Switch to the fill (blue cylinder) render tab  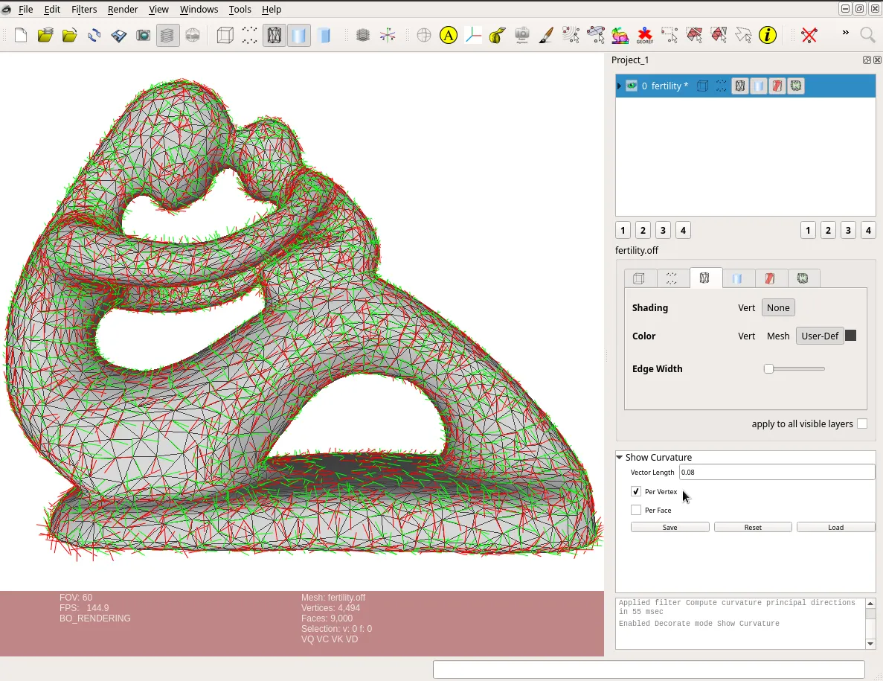click(737, 278)
